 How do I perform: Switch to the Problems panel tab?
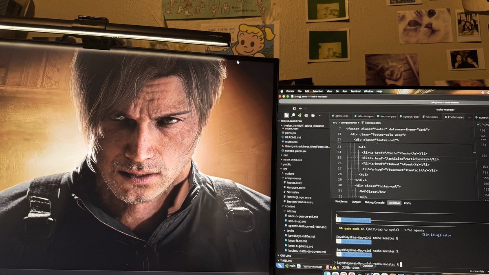click(x=341, y=202)
